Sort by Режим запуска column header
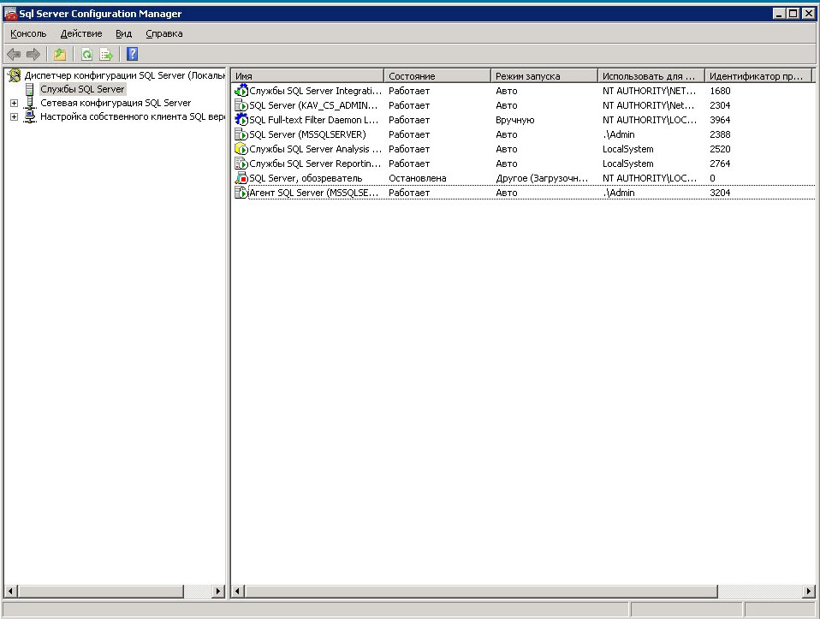Image resolution: width=820 pixels, height=619 pixels. pos(544,76)
